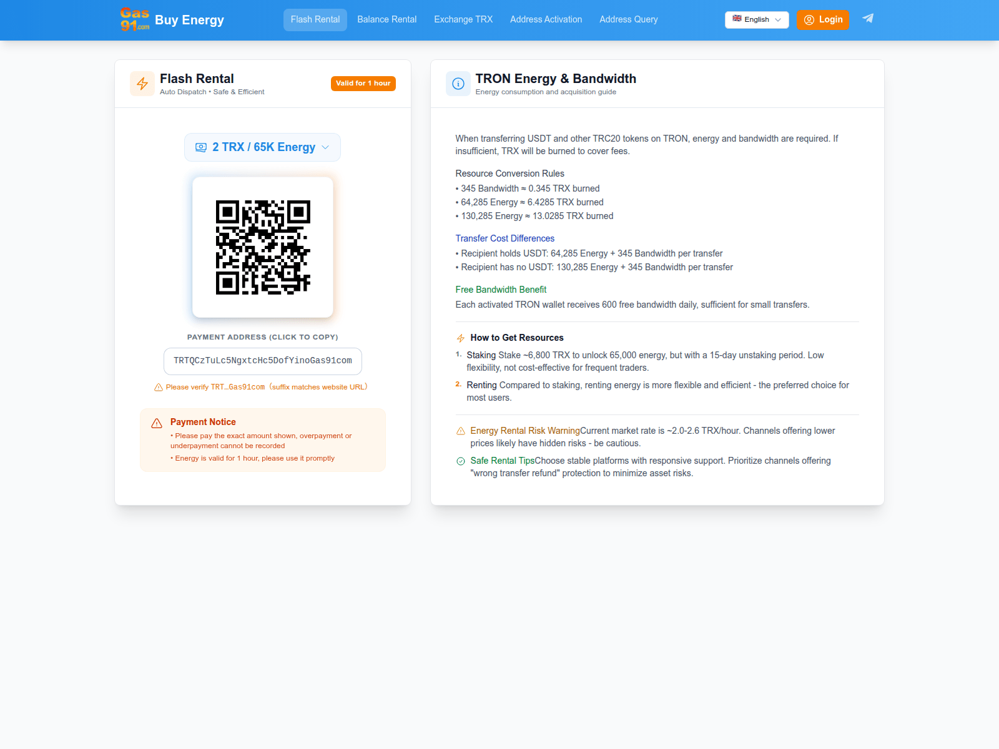
Task: Click the Renting item in the resources list
Action: click(x=657, y=391)
